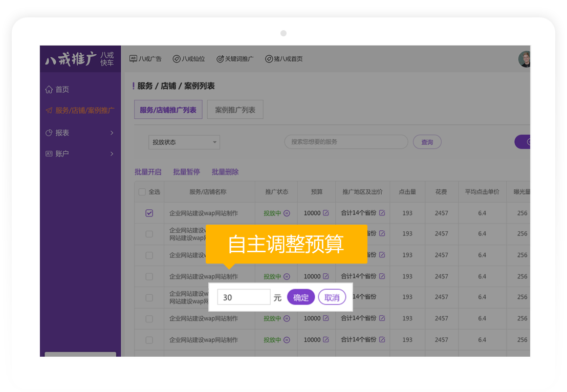
Task: Check the third row's checkbox
Action: point(149,255)
